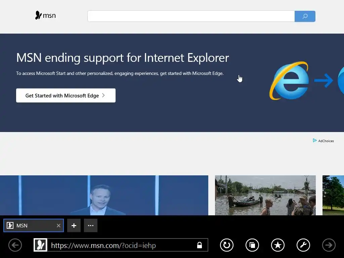Refresh the page
344x258 pixels.
227,245
